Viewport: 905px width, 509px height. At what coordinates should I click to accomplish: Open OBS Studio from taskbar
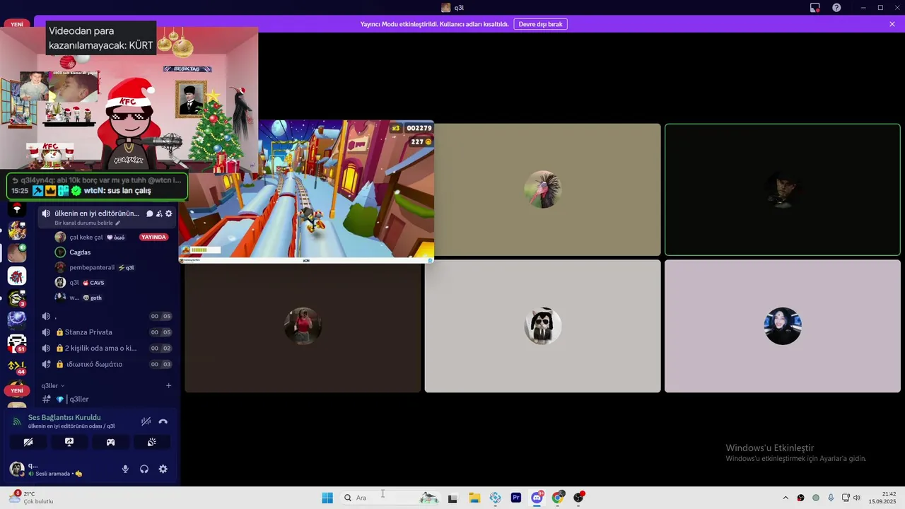pos(579,498)
